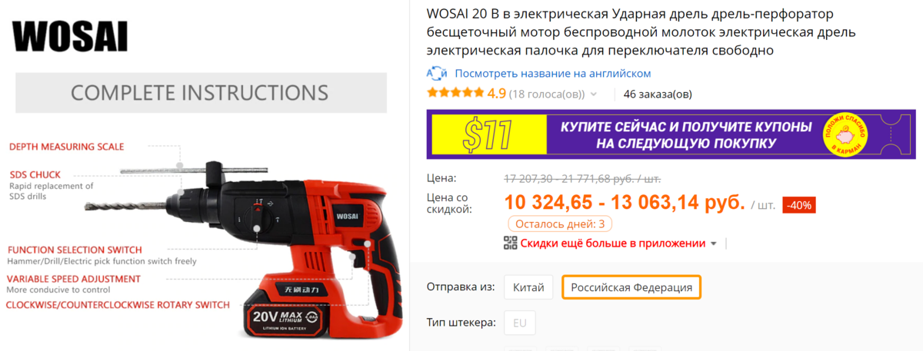The image size is (923, 351).
Task: Choose the EU plug type option
Action: 520,323
